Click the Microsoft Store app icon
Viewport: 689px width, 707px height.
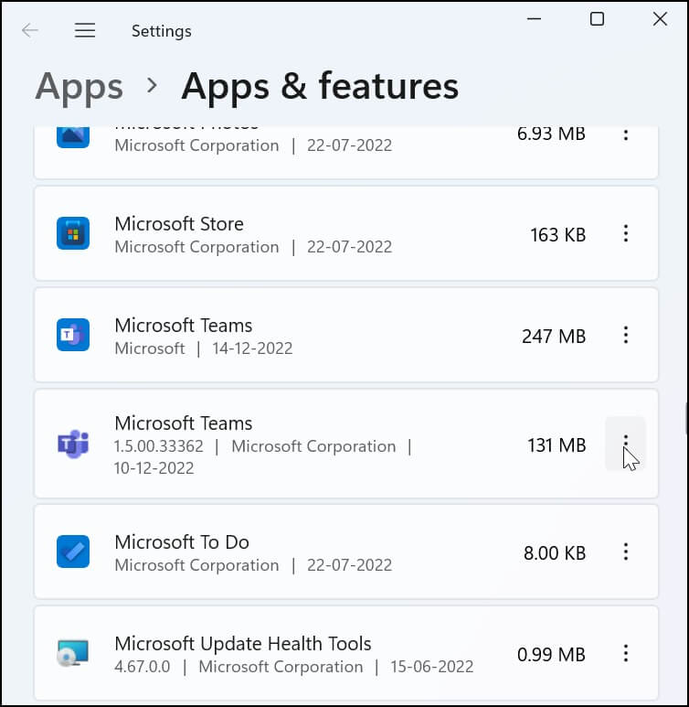[x=73, y=233]
